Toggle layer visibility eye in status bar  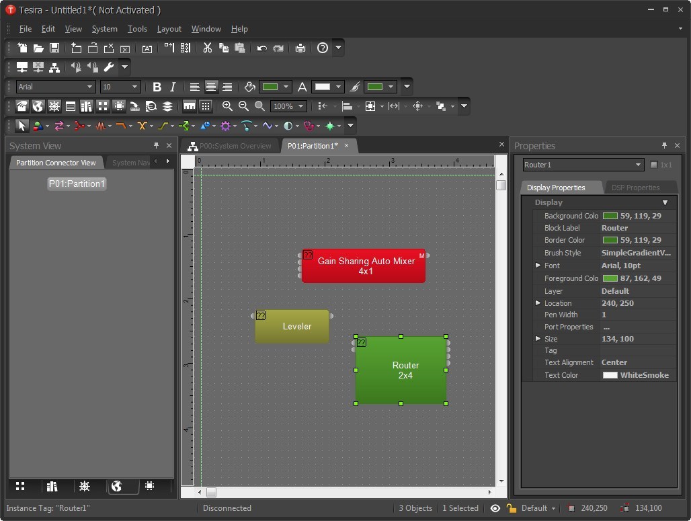[x=495, y=508]
